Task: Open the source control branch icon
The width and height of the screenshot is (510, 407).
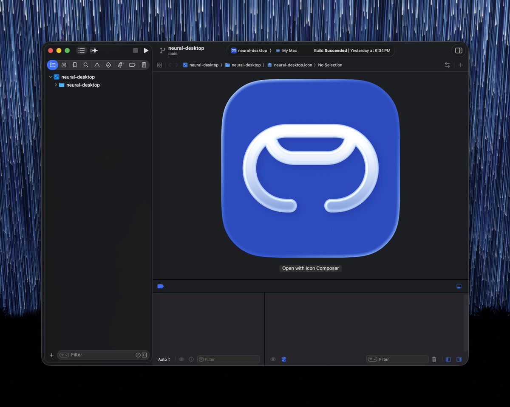Action: [162, 51]
